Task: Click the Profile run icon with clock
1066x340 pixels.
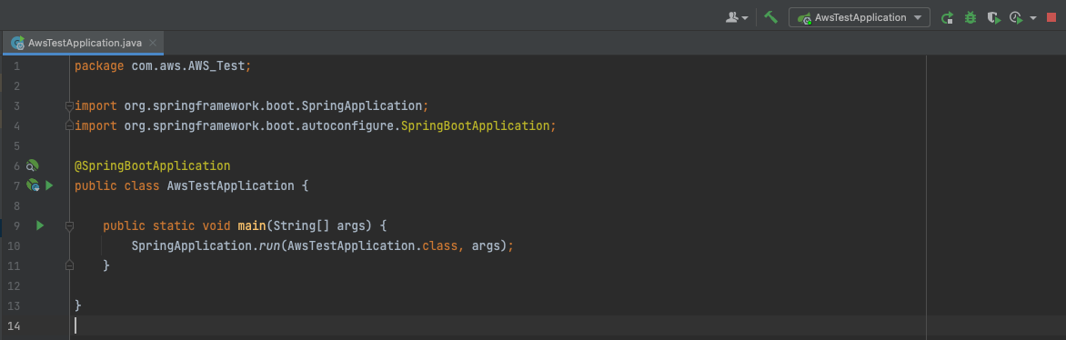Action: (1017, 18)
